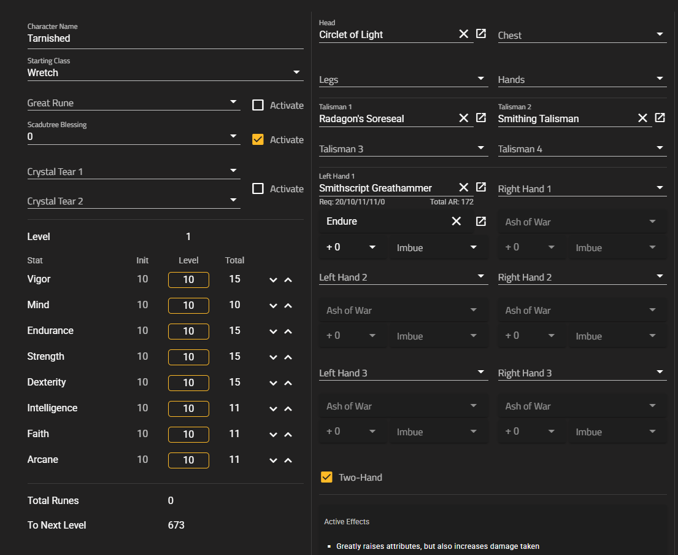The image size is (678, 555).
Task: Click the Strength level input box
Action: pyautogui.click(x=188, y=357)
